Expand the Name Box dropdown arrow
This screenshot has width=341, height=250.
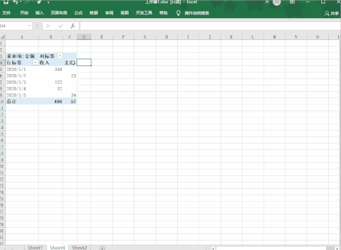(x=29, y=26)
